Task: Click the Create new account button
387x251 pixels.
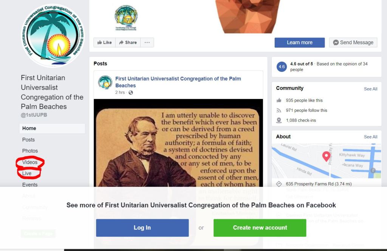Action: [x=260, y=228]
